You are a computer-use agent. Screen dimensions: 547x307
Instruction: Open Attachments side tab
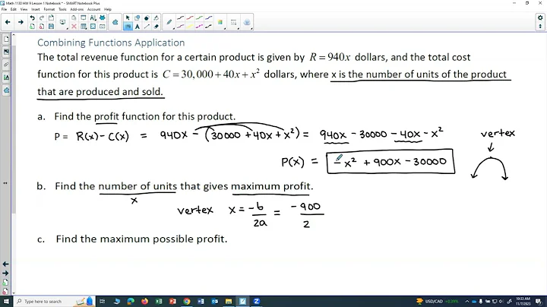click(x=6, y=65)
